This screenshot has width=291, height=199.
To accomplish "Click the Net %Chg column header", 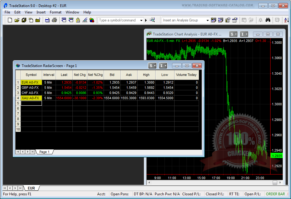I will tap(95, 75).
